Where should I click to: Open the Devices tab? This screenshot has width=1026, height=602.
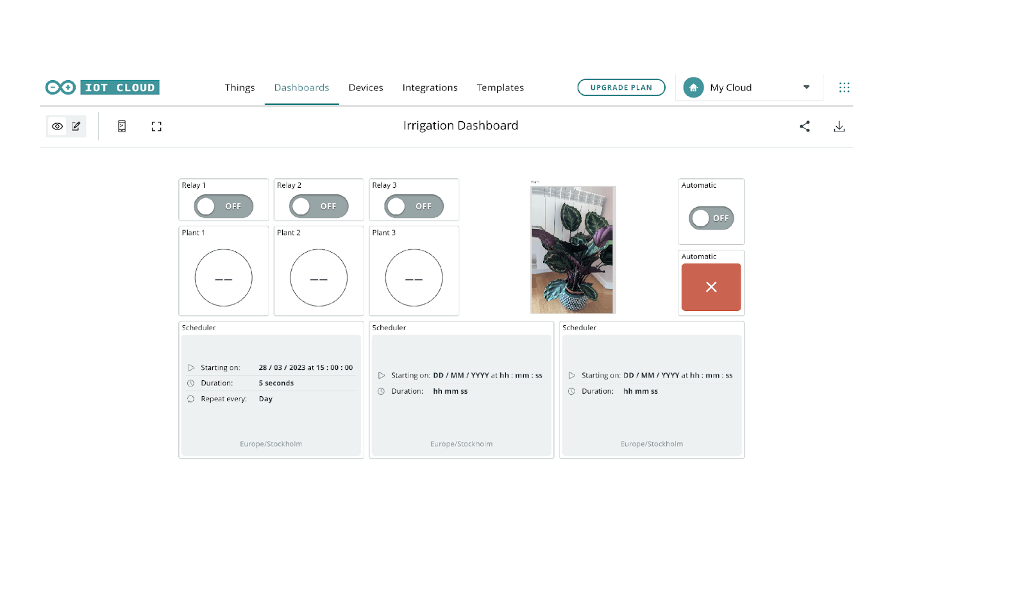(366, 88)
